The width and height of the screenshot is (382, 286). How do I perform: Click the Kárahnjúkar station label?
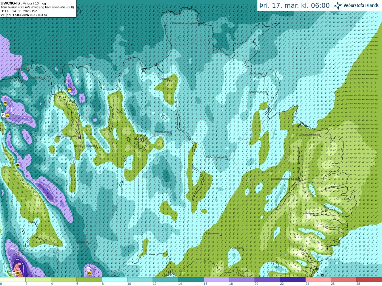(213, 233)
